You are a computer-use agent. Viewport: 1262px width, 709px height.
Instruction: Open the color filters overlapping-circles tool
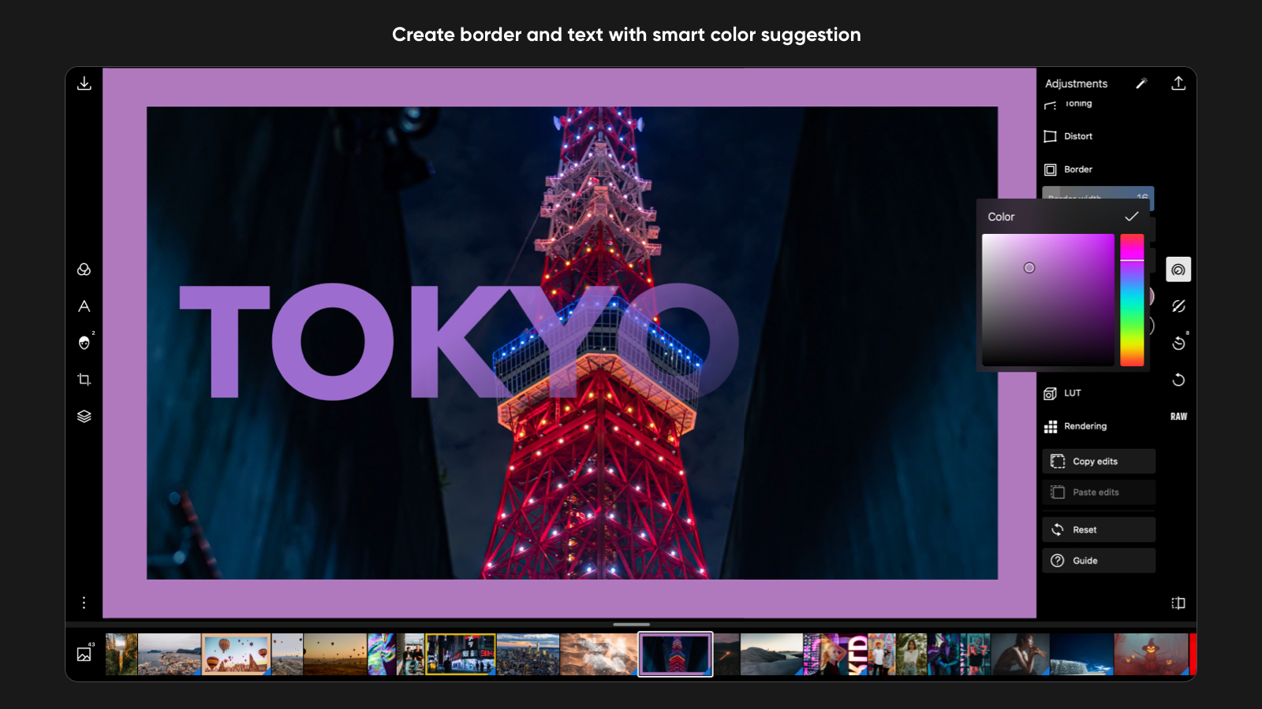[x=84, y=269]
